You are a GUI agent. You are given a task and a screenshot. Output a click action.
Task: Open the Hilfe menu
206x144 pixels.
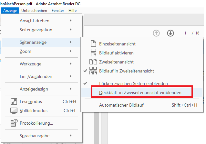(x=73, y=11)
